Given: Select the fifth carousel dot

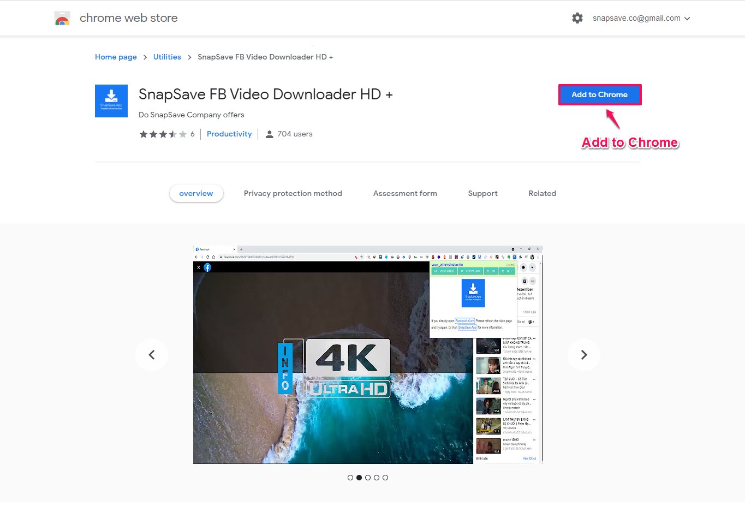Looking at the screenshot, I should point(385,478).
